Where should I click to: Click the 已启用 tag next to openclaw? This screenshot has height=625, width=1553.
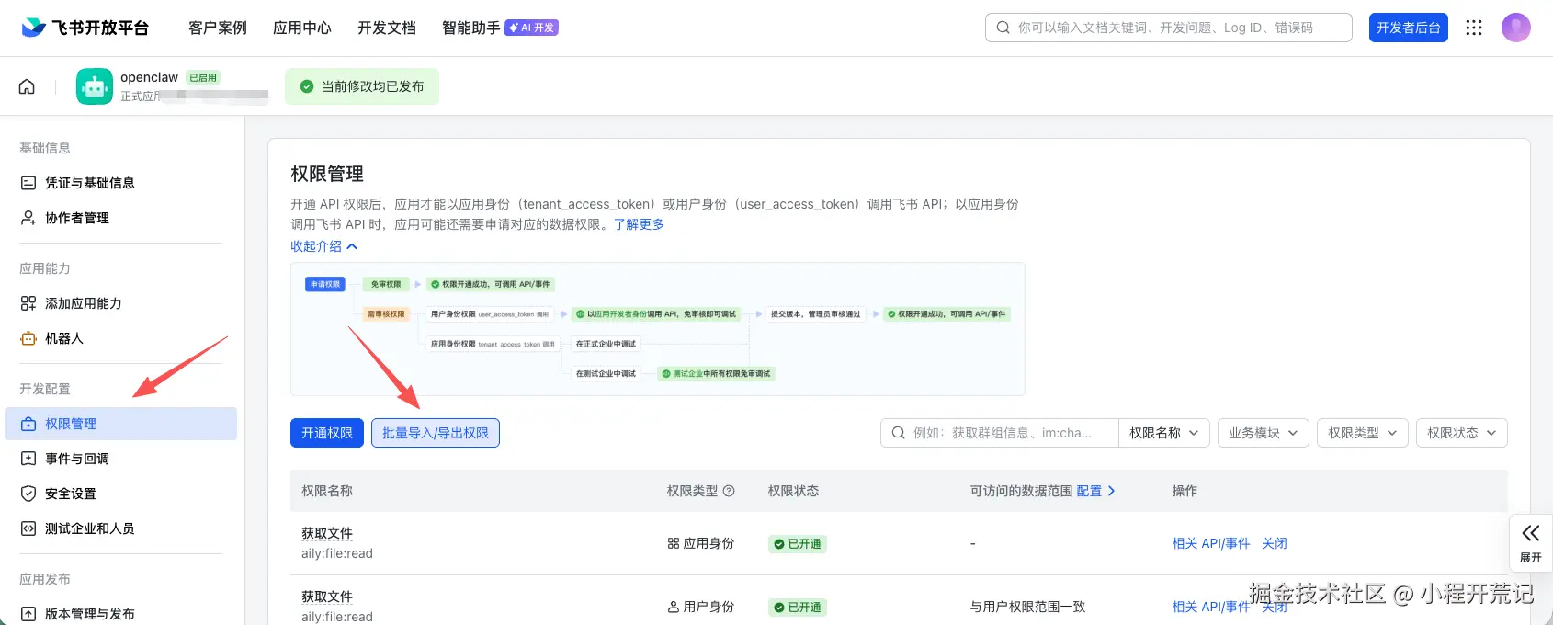point(203,77)
